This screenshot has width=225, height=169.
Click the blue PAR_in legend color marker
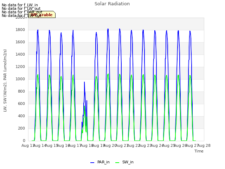92,163
